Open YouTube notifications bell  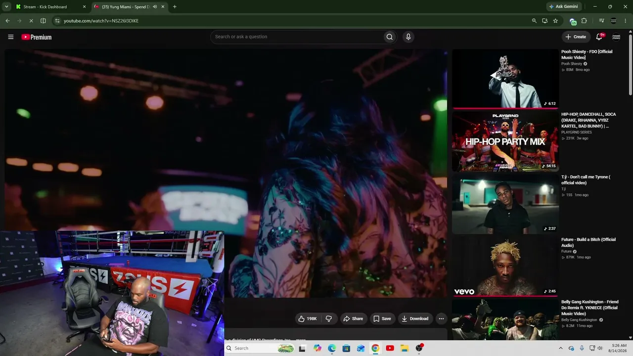pos(599,37)
